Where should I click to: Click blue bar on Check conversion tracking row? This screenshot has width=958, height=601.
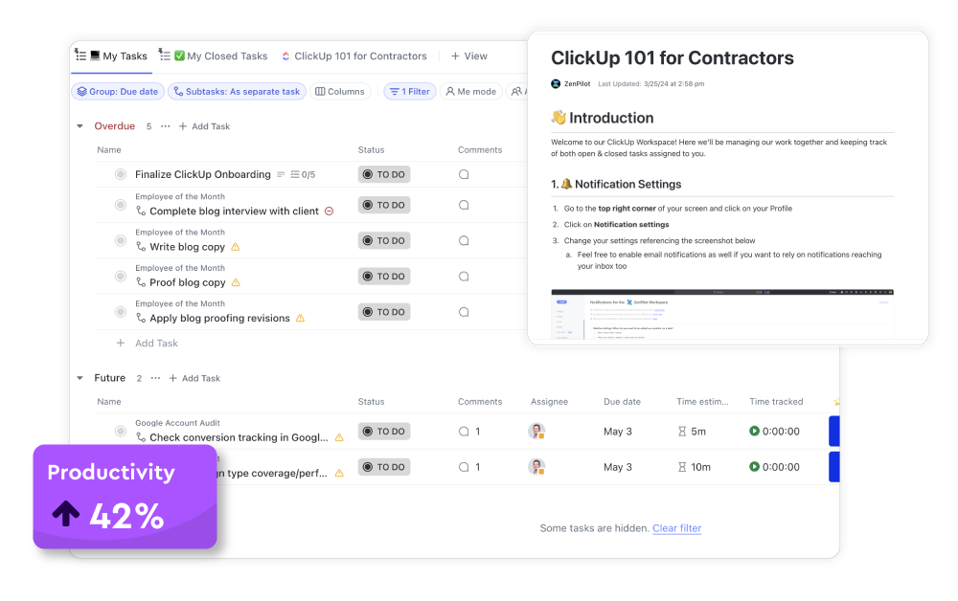tap(834, 432)
